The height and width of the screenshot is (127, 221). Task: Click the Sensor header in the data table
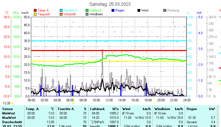7,109
